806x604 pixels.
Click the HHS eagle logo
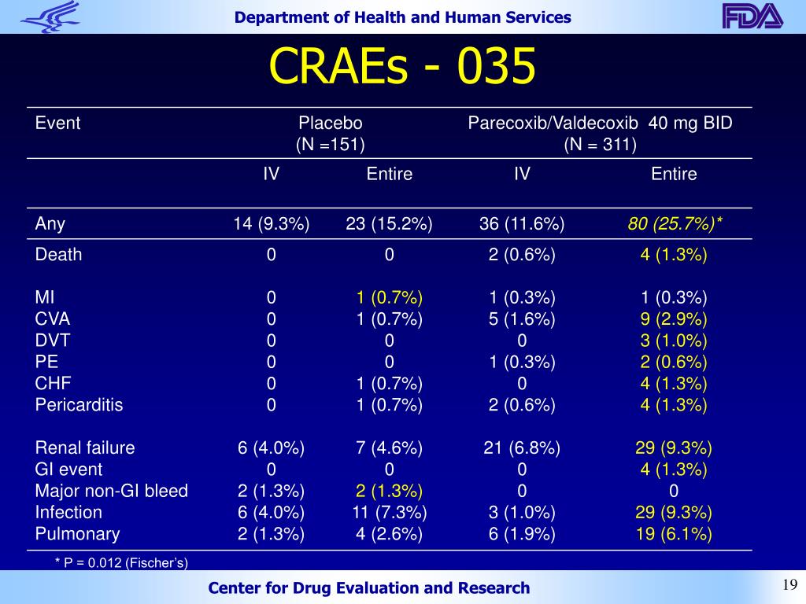(x=50, y=17)
